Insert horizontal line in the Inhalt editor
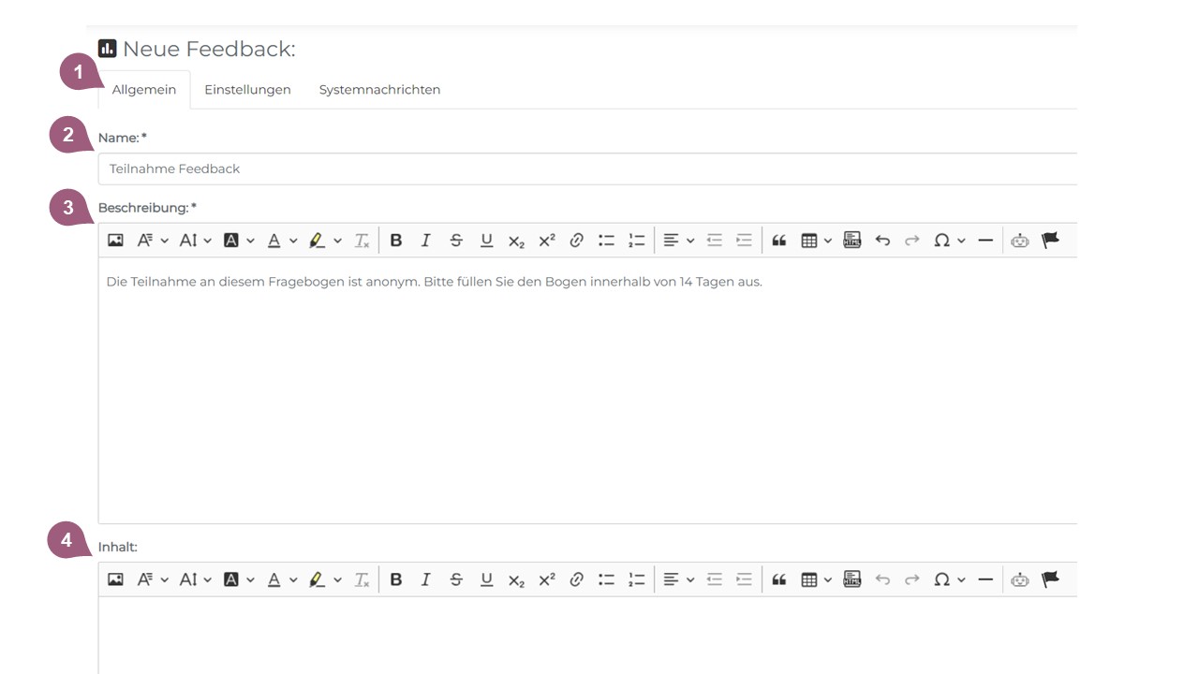The image size is (1199, 674). point(985,579)
